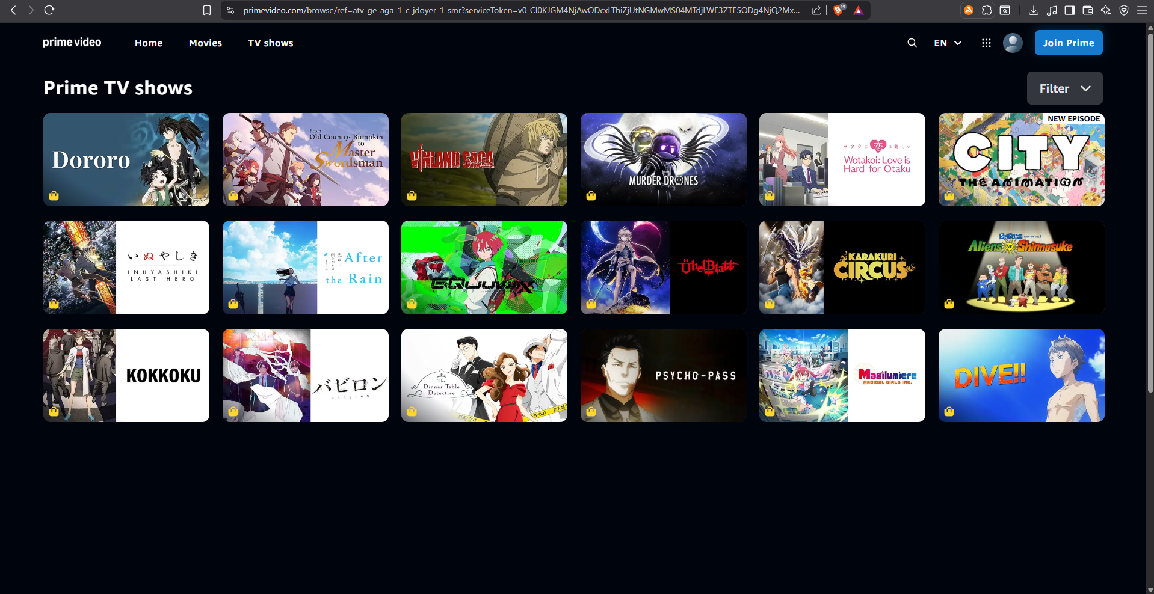Click the media playlist music note icon
The image size is (1154, 594).
pos(1052,10)
